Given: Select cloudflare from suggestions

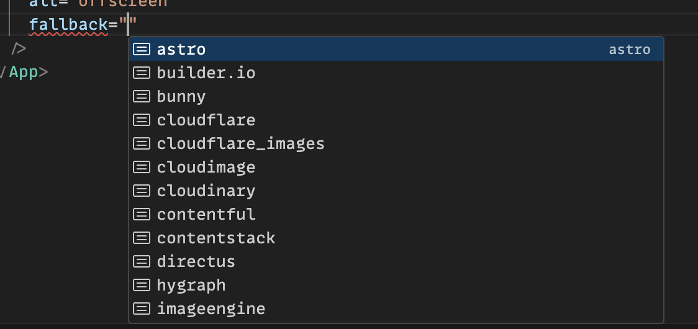Looking at the screenshot, I should click(x=206, y=120).
